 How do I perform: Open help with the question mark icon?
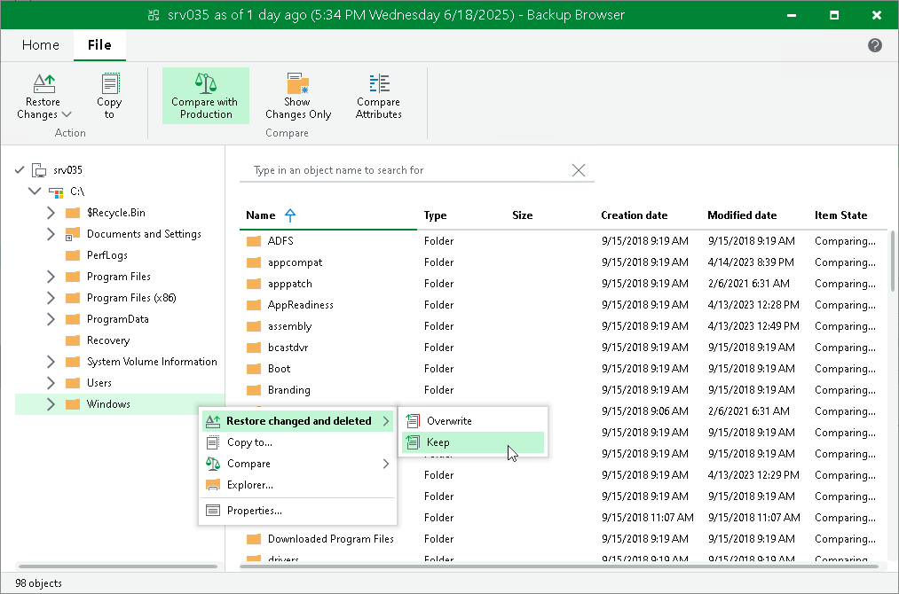pos(874,44)
